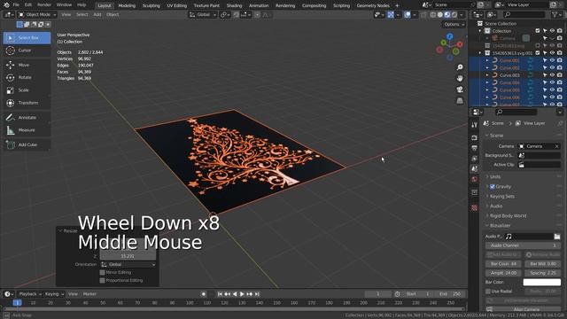Toggle camera view icon in viewport
The width and height of the screenshot is (567, 319).
pos(460,89)
